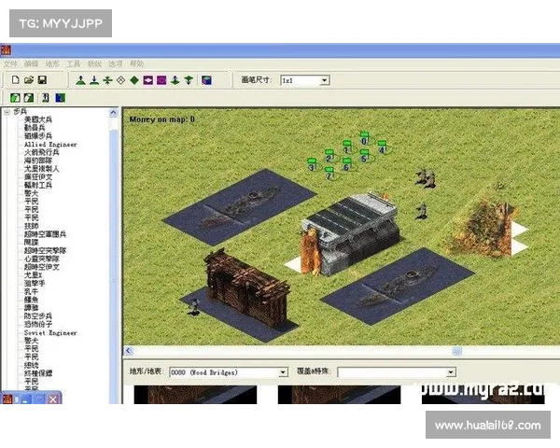
Task: Click the first purple tile icon in toolbar
Action: (x=147, y=80)
